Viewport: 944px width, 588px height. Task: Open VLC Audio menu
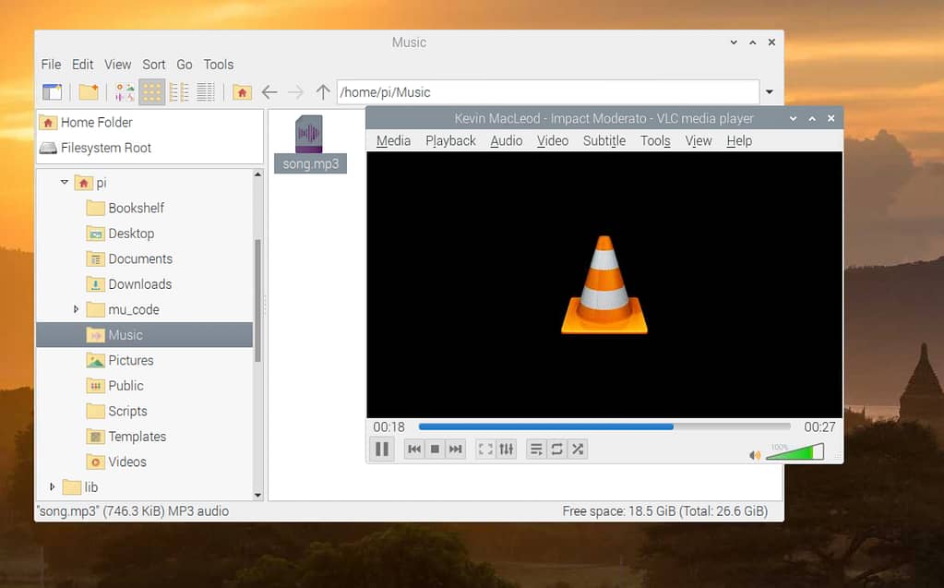click(x=506, y=140)
